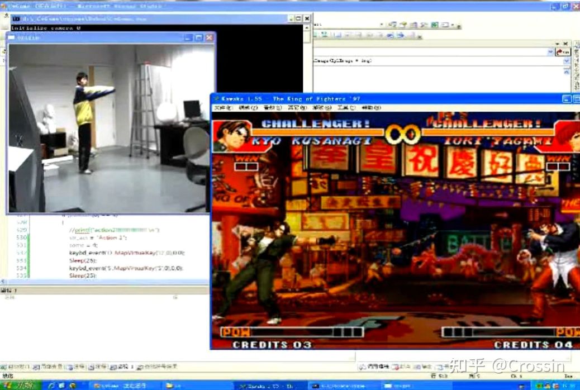Open Toolbox icon with wrench in toolbar
This screenshot has height=390, width=580.
424,25
